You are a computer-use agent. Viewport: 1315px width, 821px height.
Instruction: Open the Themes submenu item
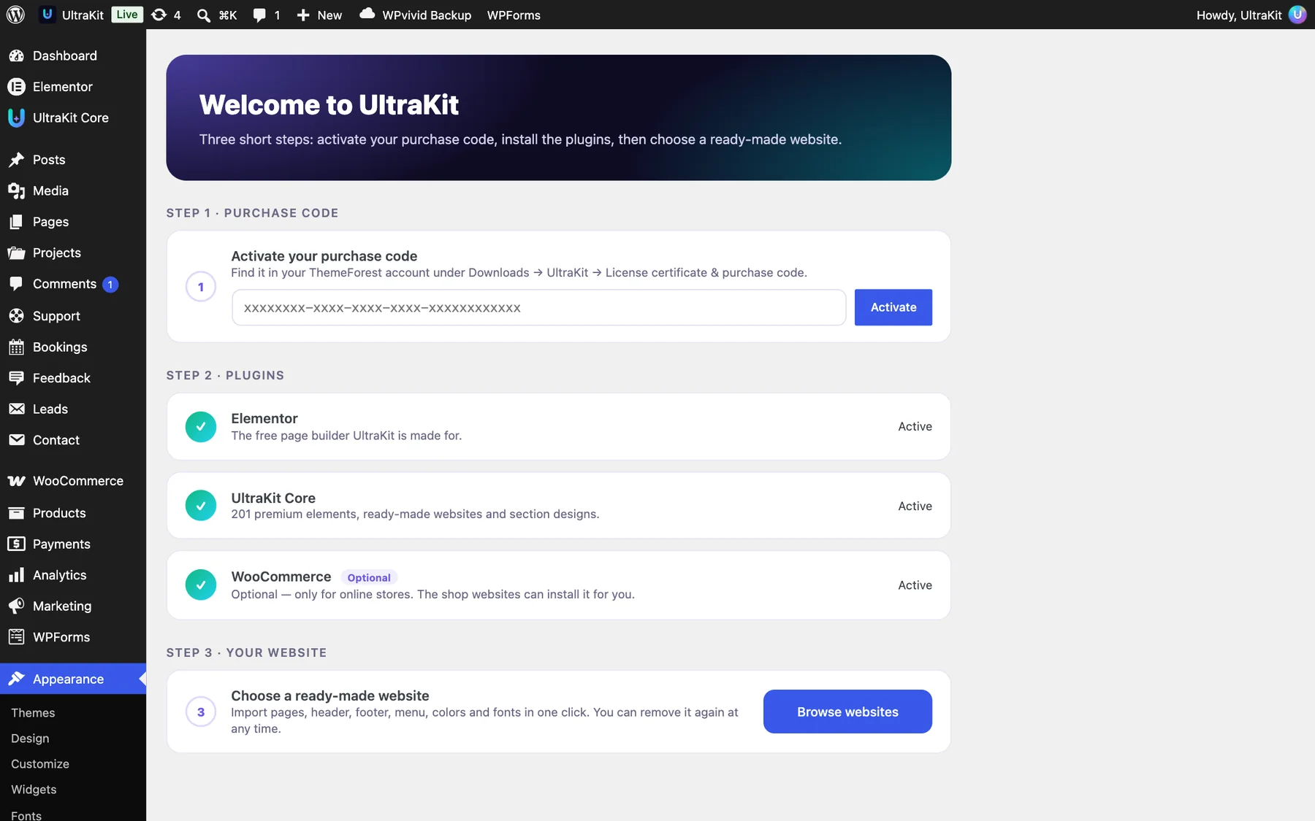click(33, 713)
